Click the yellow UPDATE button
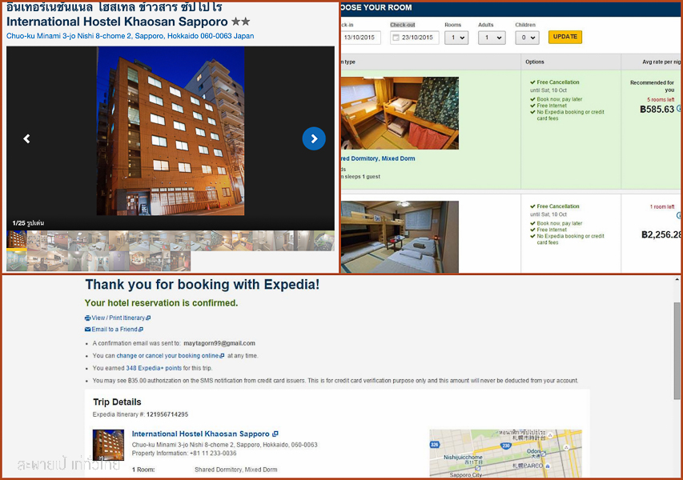Viewport: 683px width, 480px height. coord(565,37)
